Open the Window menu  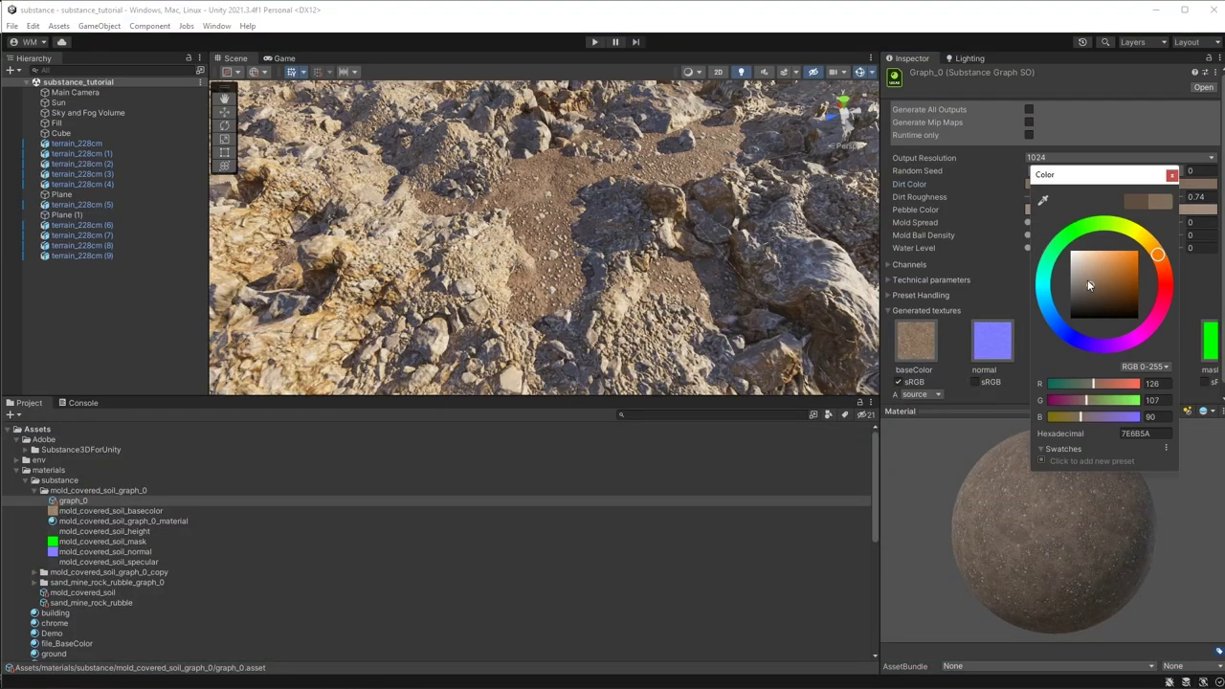click(216, 26)
